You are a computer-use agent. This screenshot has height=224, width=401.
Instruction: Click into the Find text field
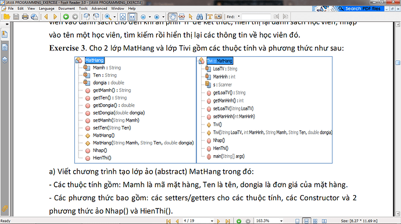pyautogui.click(x=256, y=17)
